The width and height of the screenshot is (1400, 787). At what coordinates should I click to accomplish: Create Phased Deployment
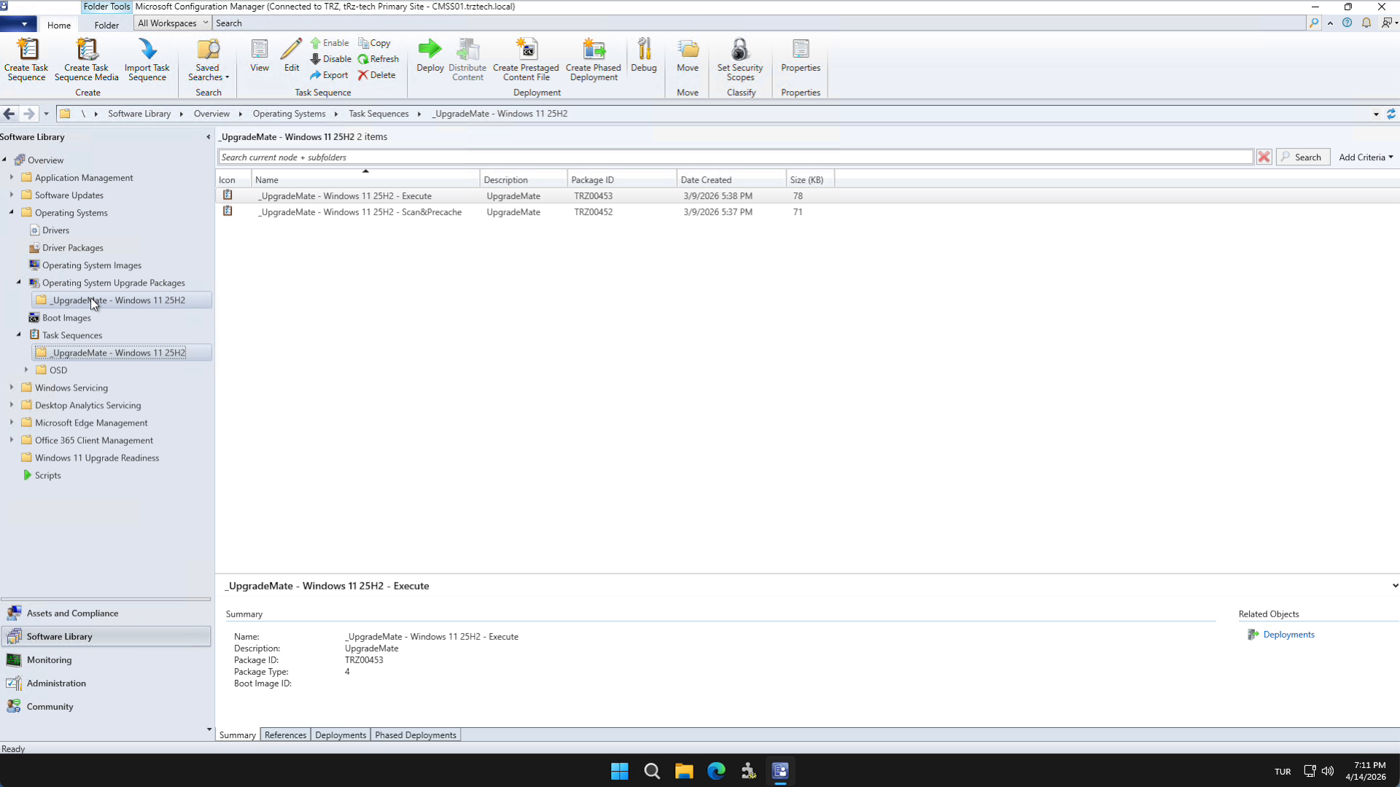pos(594,60)
